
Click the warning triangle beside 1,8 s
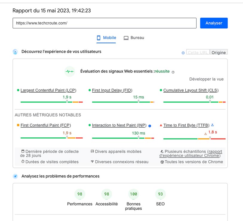pyautogui.click(x=206, y=134)
